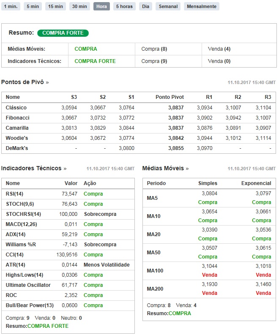This screenshot has width=279, height=335.
Task: Click MA100 simple Venda signal
Action: pos(210,275)
